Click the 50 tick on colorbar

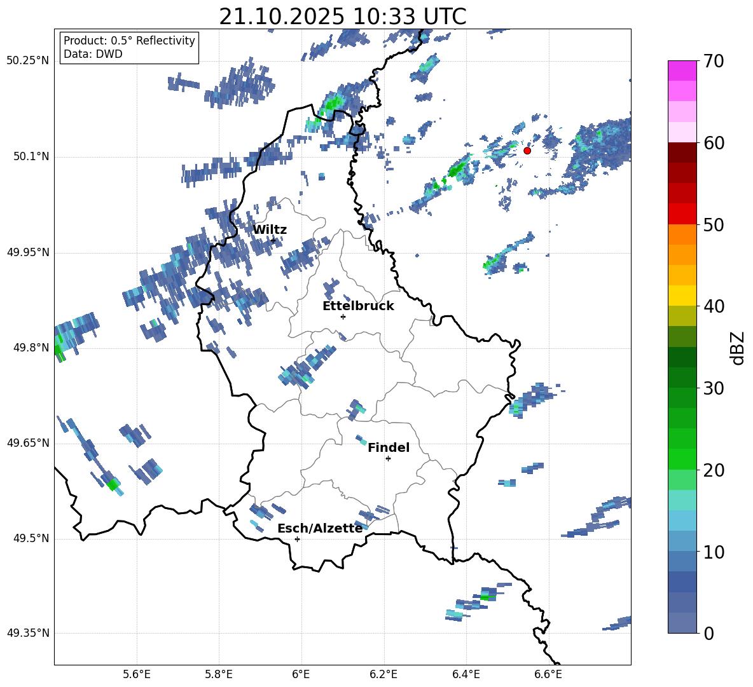click(714, 224)
